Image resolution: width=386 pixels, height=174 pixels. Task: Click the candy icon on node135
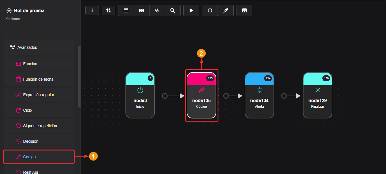click(201, 90)
